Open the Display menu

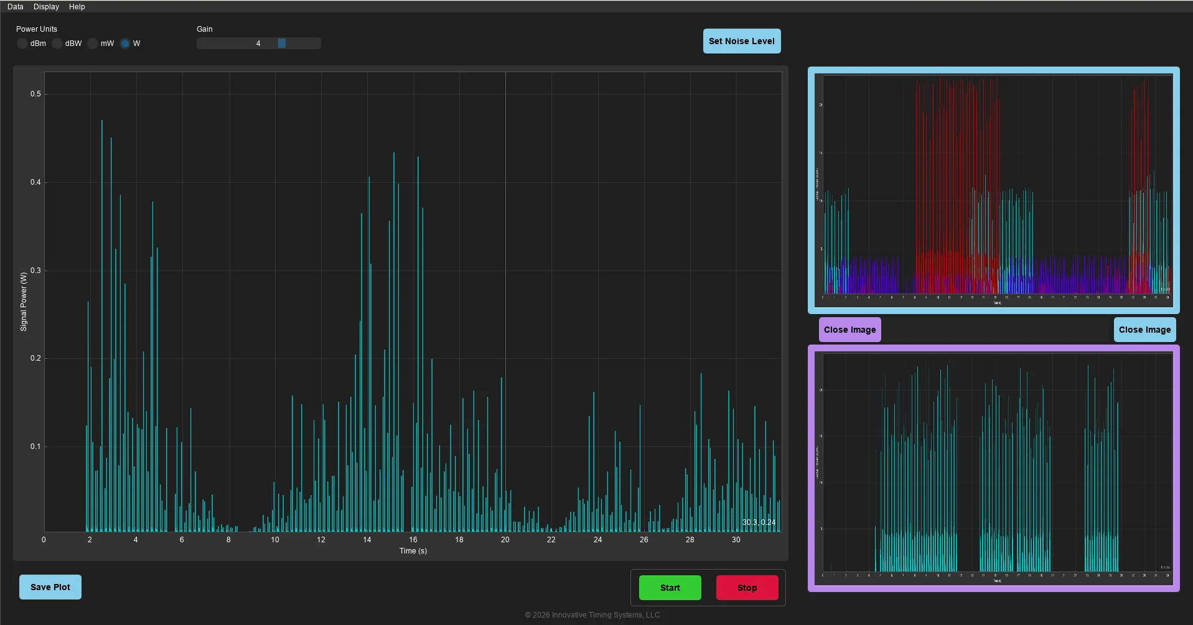coord(46,7)
